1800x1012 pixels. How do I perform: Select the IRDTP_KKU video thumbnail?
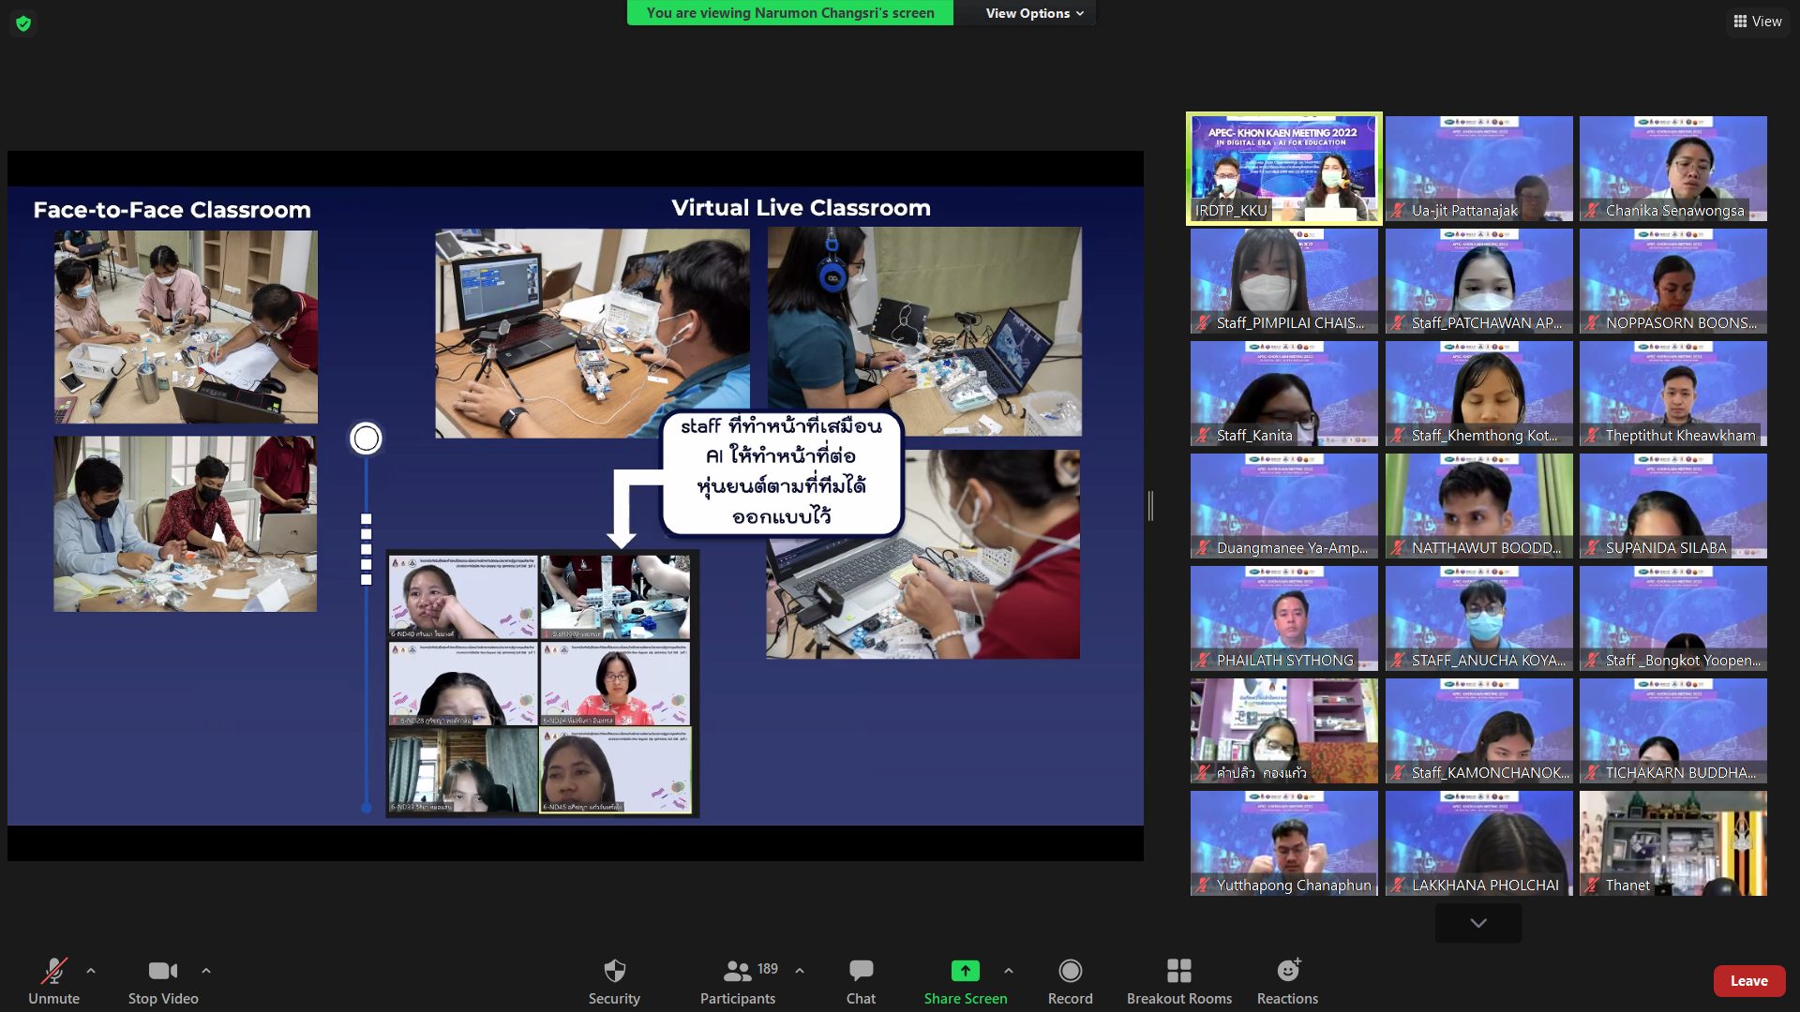pyautogui.click(x=1283, y=169)
